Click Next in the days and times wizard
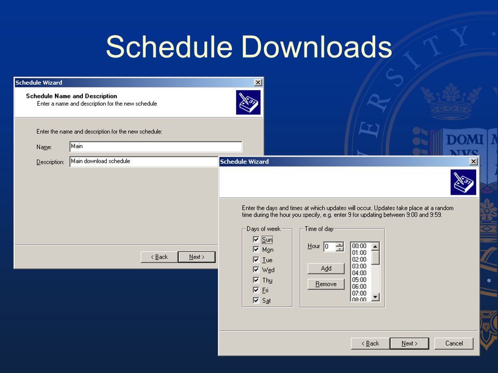This screenshot has width=498, height=373. click(409, 343)
